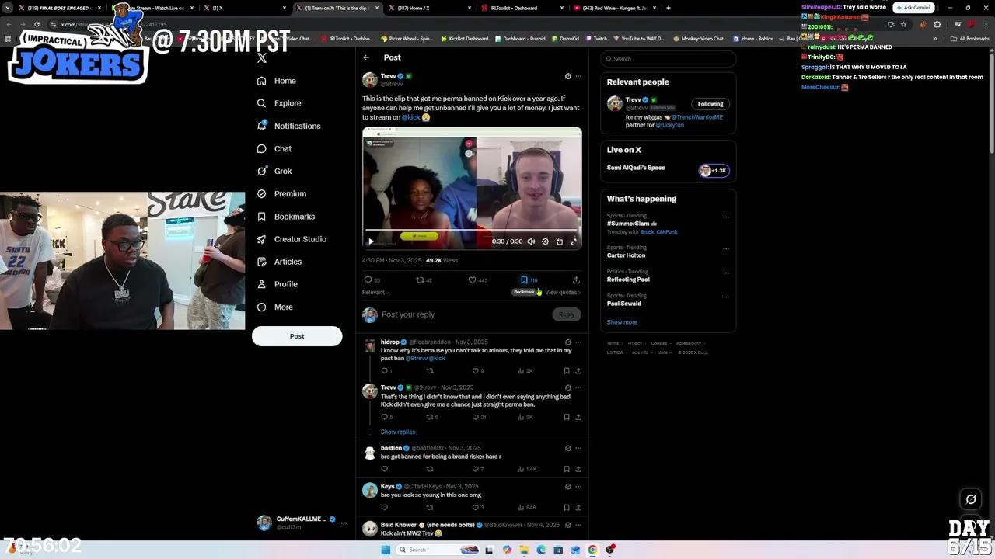Open Premium in the X sidebar
This screenshot has width=995, height=559.
(x=281, y=193)
